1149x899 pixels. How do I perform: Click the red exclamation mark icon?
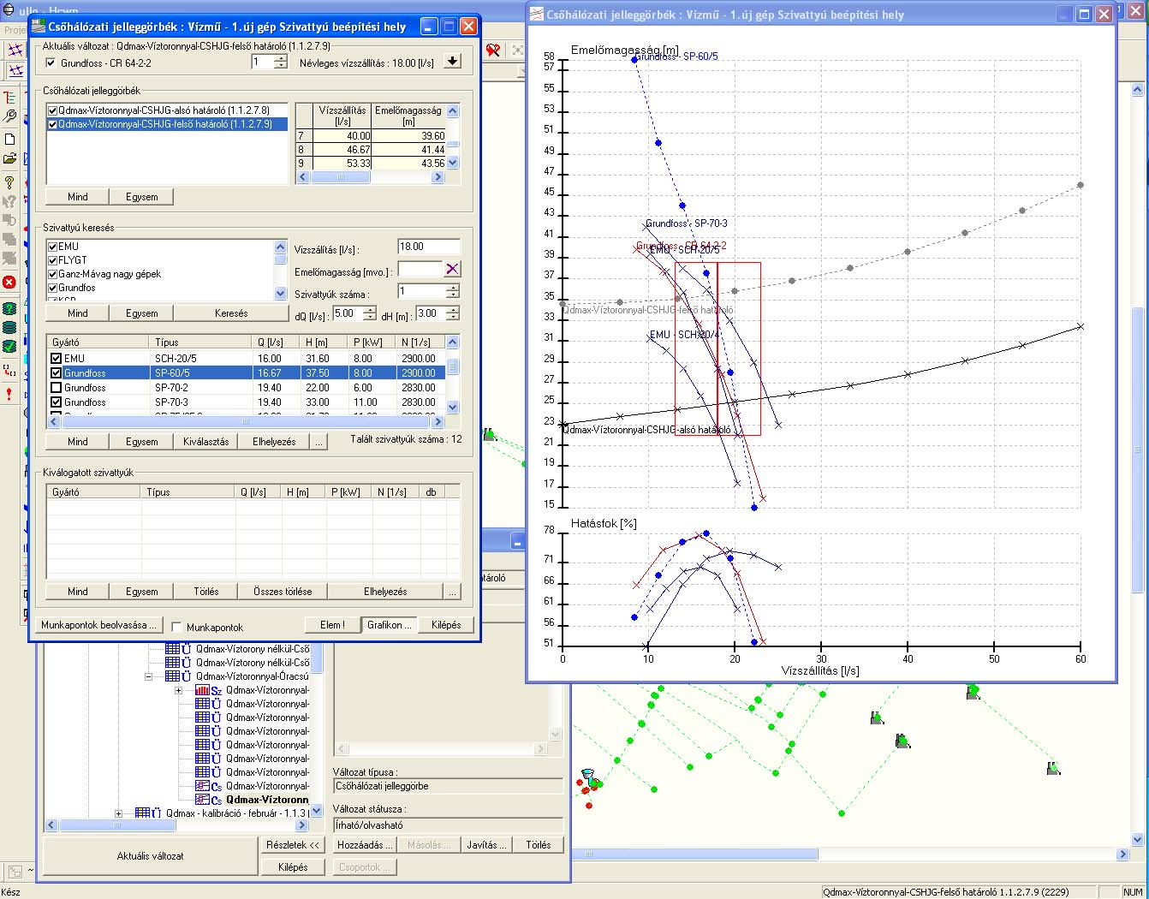click(x=9, y=394)
